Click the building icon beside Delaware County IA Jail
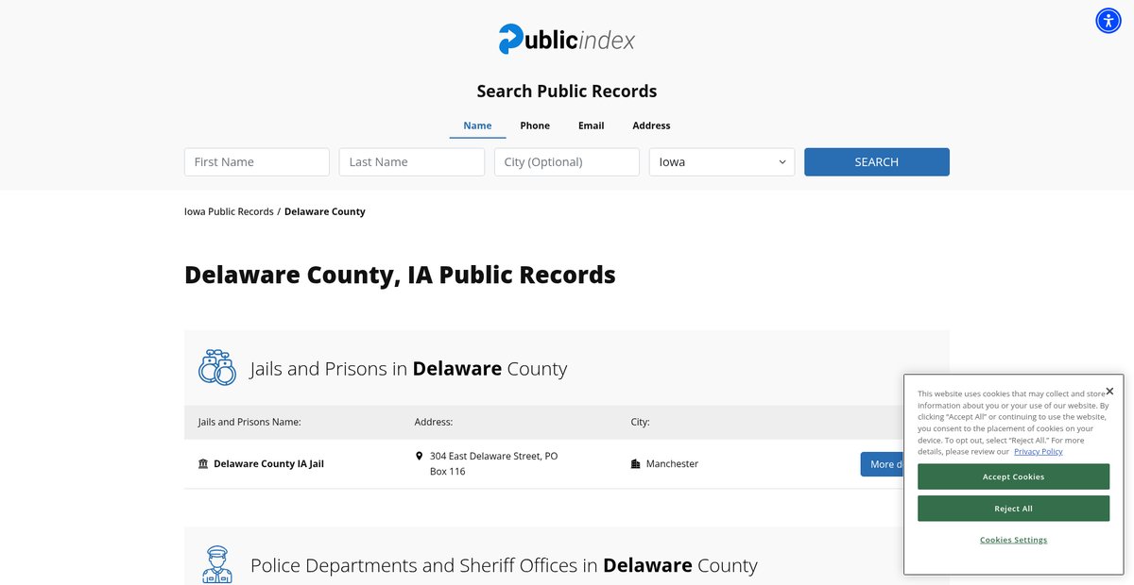Viewport: 1134px width, 585px height. (203, 464)
